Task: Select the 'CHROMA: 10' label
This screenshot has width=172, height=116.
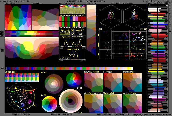Action: coord(37,3)
